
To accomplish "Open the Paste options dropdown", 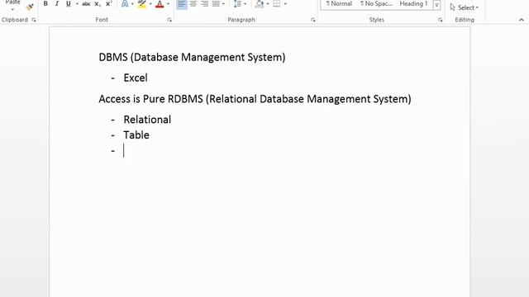I will tap(13, 9).
